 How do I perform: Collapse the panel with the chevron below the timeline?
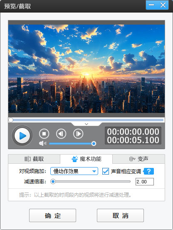click(86, 124)
